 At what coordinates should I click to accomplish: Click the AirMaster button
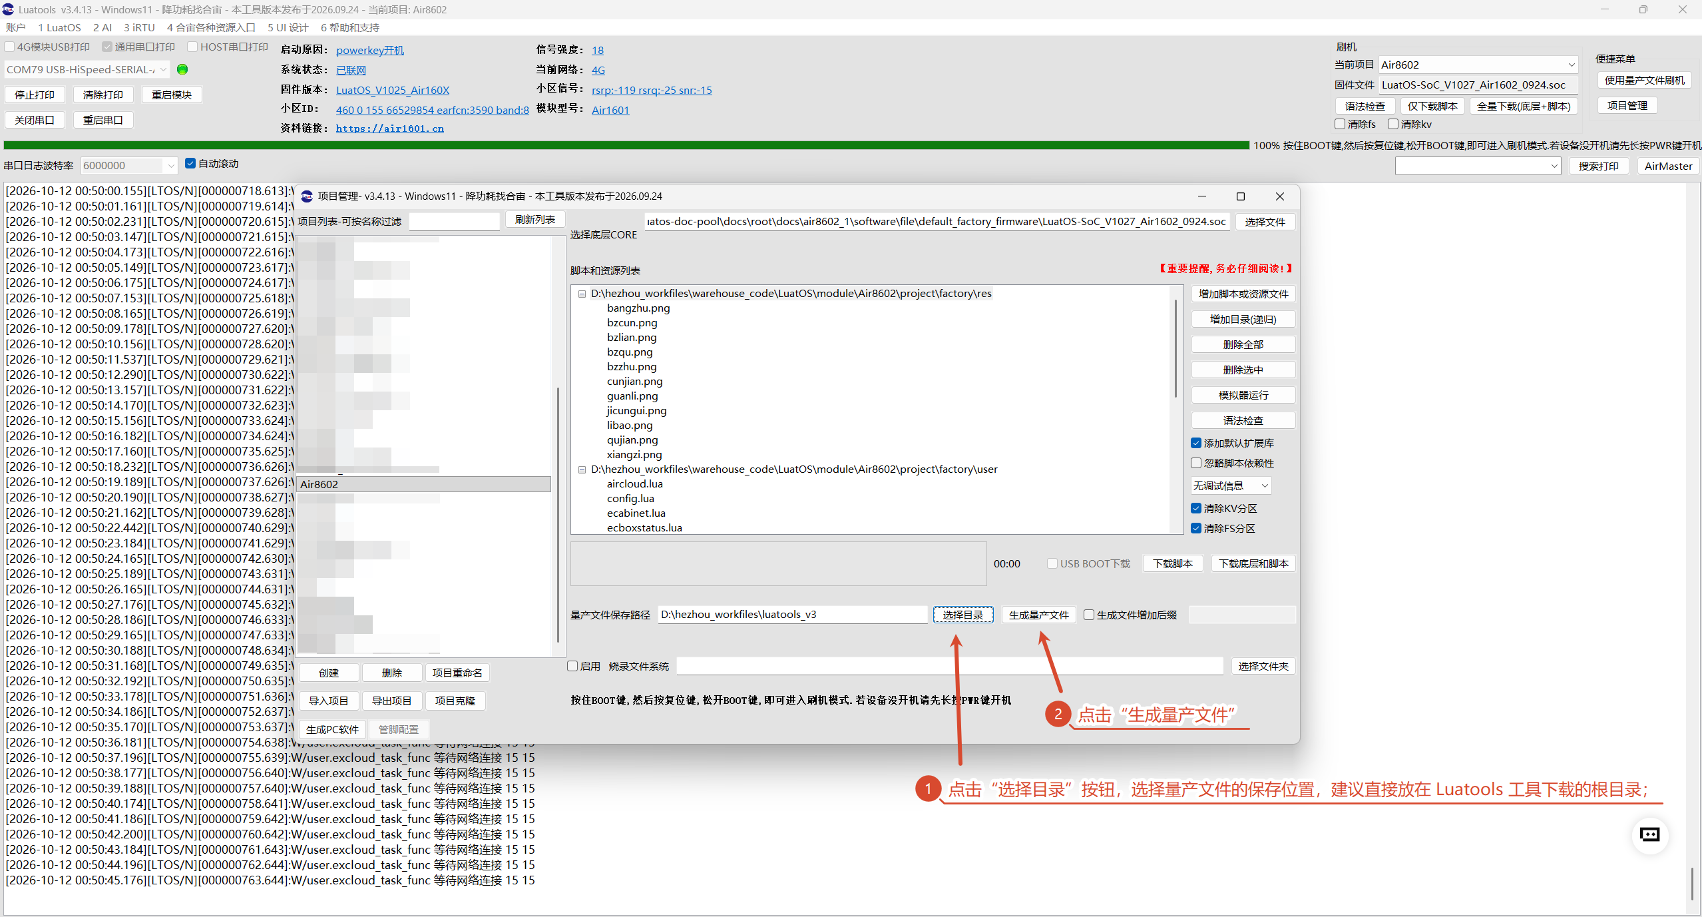tap(1667, 166)
